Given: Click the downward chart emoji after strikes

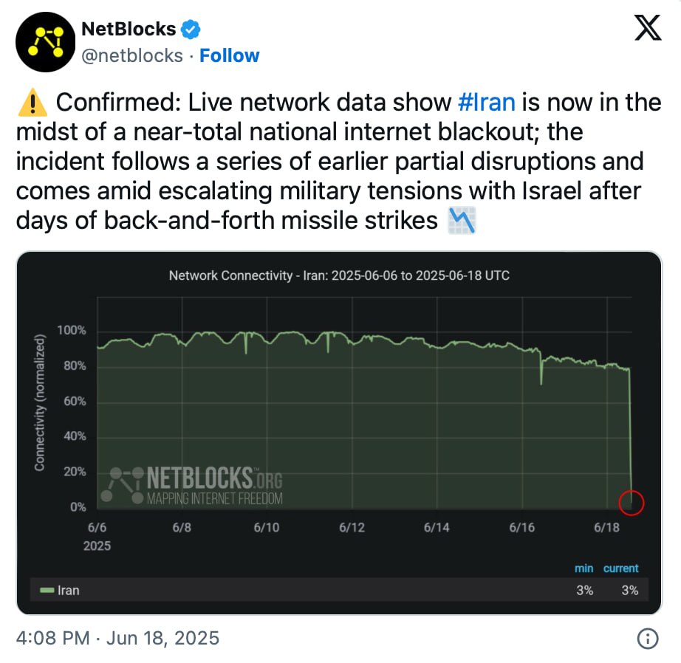Looking at the screenshot, I should pyautogui.click(x=462, y=221).
